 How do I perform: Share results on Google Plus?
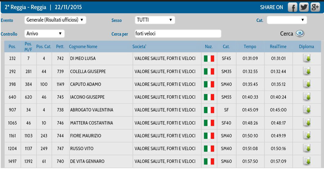[x=315, y=7]
